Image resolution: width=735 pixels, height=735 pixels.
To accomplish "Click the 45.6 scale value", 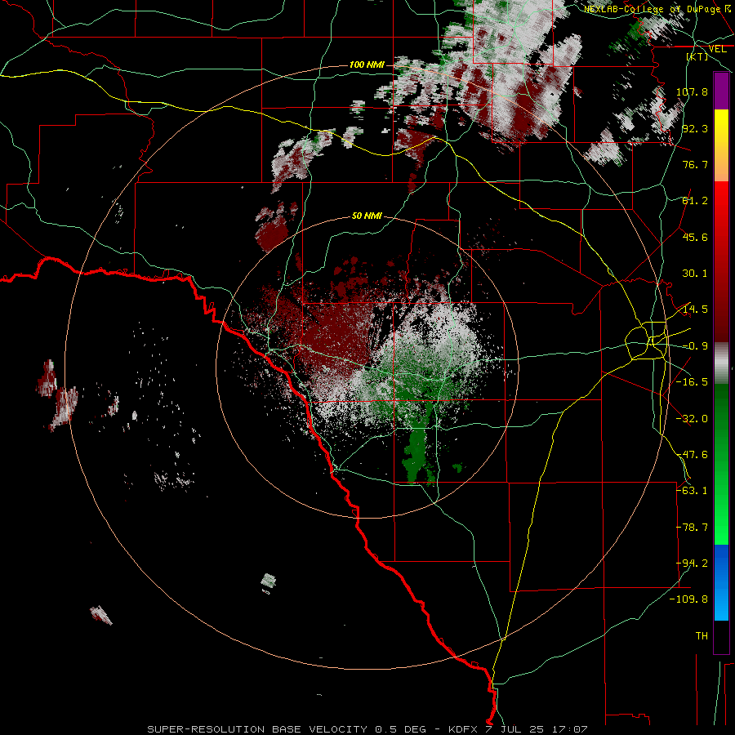I will point(695,237).
